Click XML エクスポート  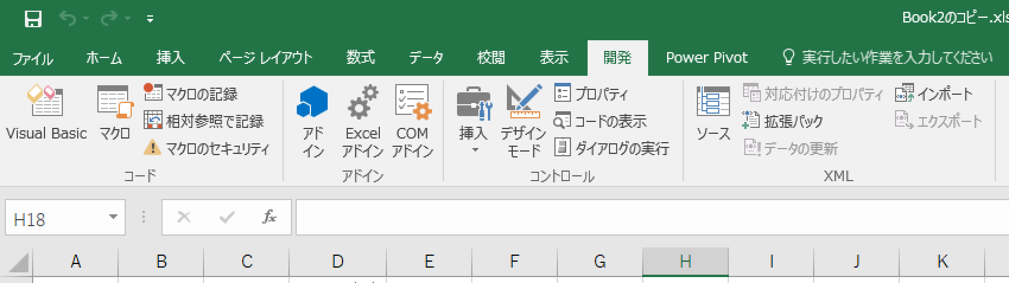pyautogui.click(x=938, y=121)
